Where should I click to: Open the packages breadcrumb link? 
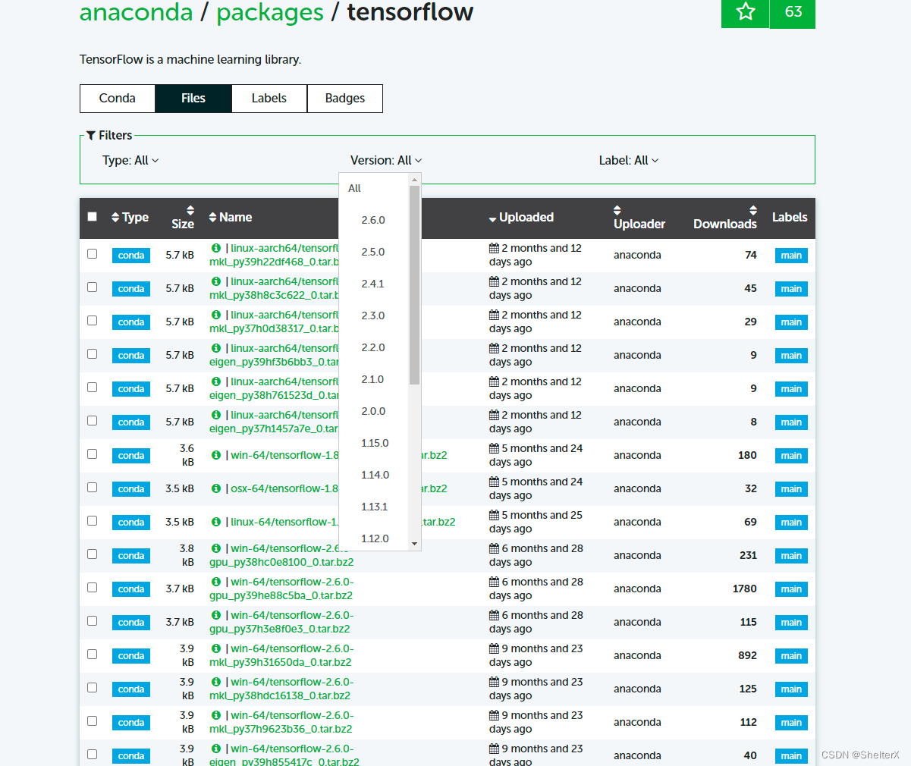(x=270, y=12)
